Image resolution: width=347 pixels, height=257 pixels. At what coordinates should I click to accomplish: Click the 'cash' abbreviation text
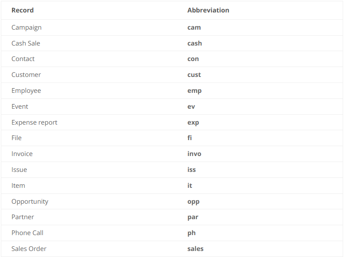[x=194, y=43]
